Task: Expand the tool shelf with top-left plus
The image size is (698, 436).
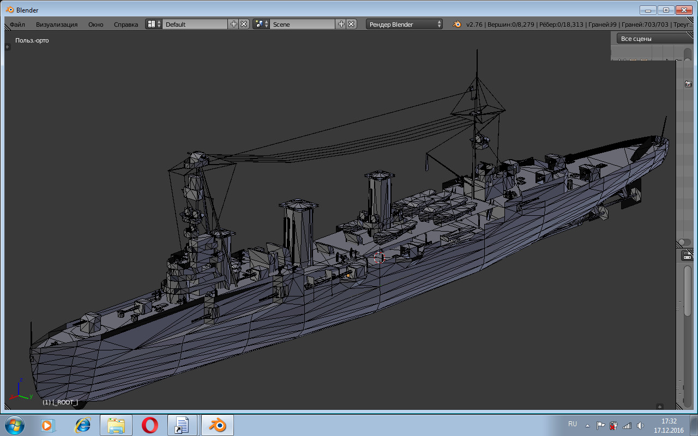Action: point(8,47)
